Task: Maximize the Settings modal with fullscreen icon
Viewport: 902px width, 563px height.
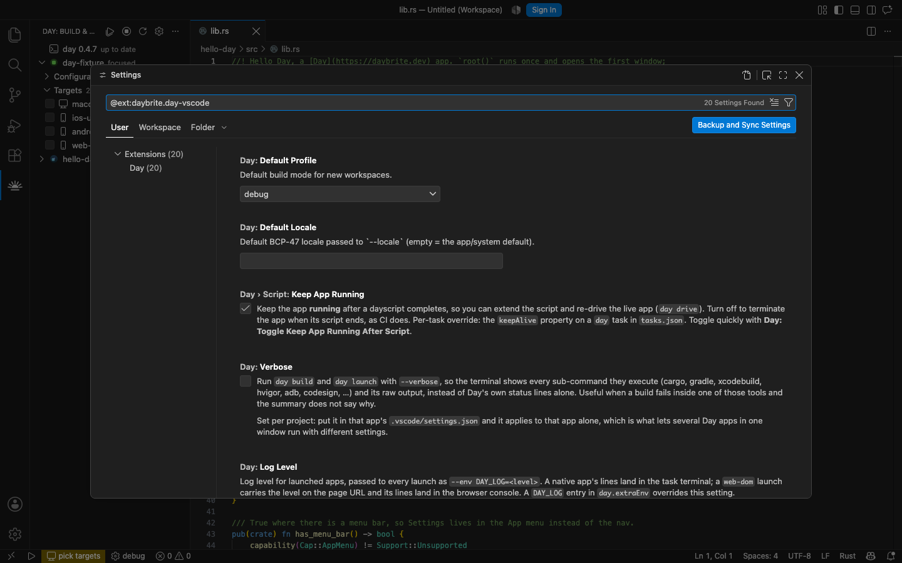Action: point(783,75)
